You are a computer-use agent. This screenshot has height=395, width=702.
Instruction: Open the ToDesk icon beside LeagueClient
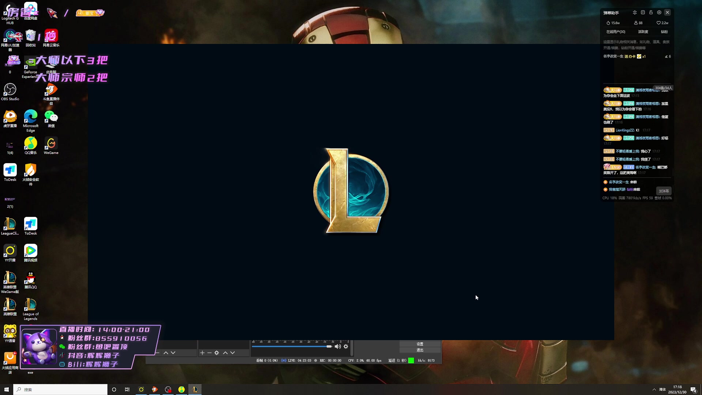click(31, 226)
